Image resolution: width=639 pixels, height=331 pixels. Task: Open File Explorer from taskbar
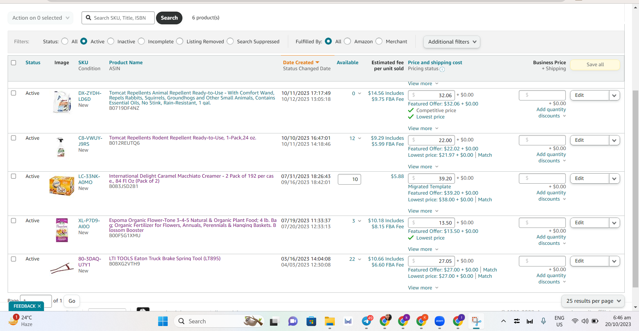[x=330, y=321]
